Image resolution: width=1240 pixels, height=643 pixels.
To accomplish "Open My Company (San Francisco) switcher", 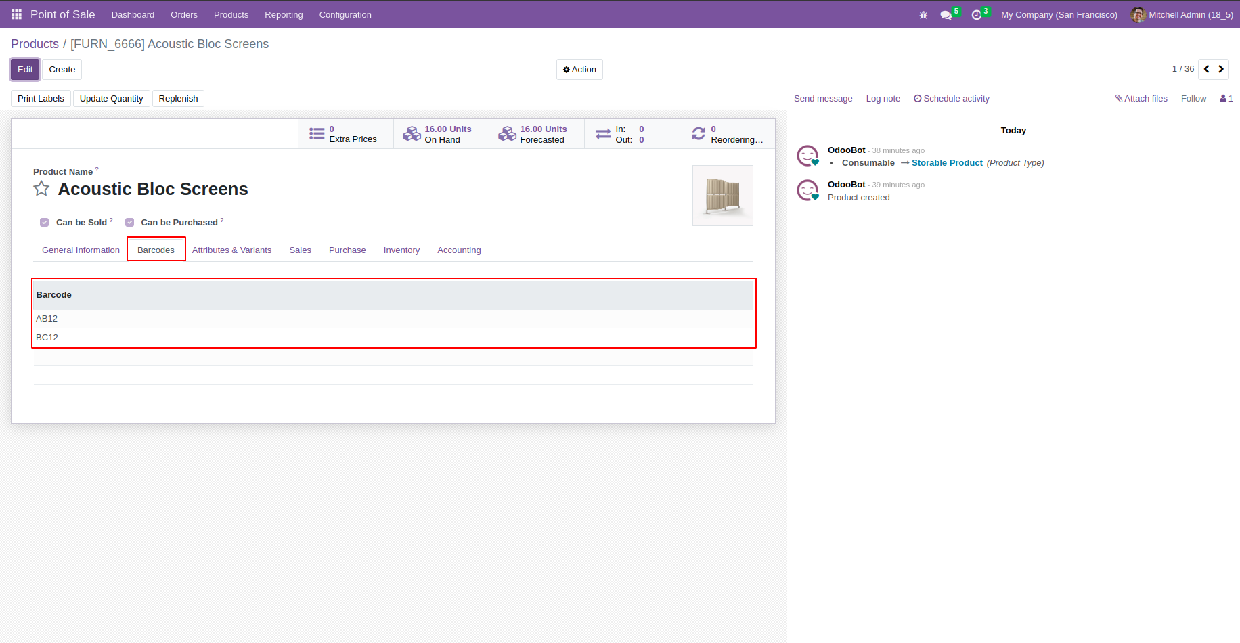I will [x=1059, y=14].
